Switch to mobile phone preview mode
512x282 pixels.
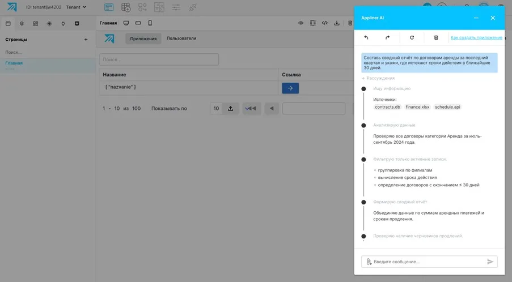coord(150,23)
